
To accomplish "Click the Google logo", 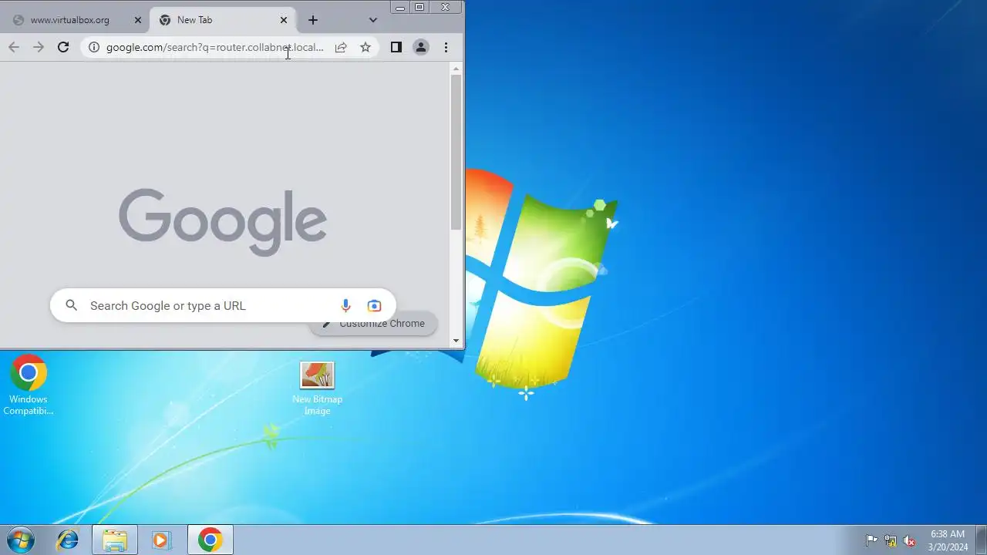I will 223,222.
